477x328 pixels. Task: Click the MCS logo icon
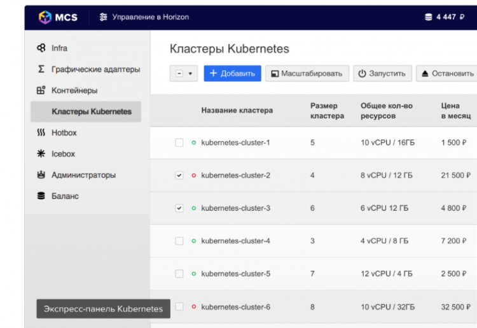tap(45, 17)
